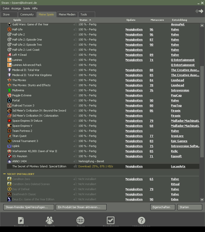Open Neuigkeiten link for Railroad Tycoon 3
The width and height of the screenshot is (205, 232).
(134, 105)
